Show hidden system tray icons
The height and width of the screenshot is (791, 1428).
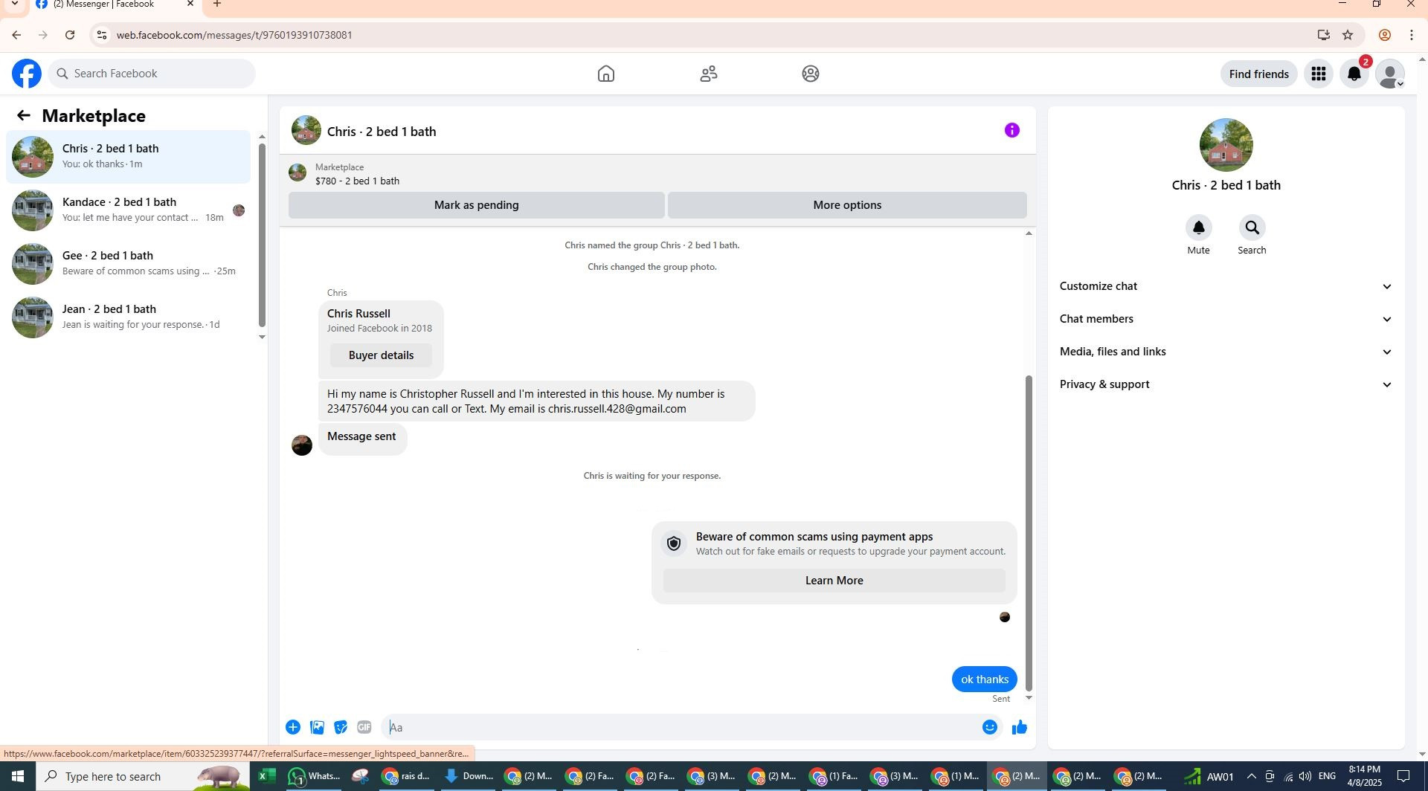pos(1251,776)
